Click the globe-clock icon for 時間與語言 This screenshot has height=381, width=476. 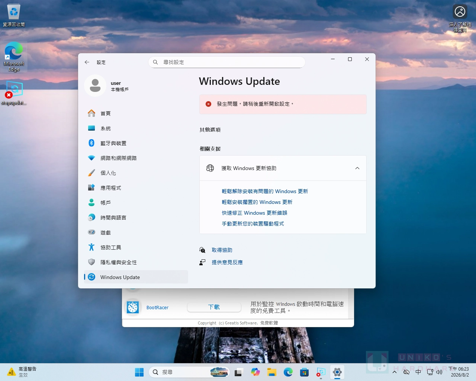[91, 217]
